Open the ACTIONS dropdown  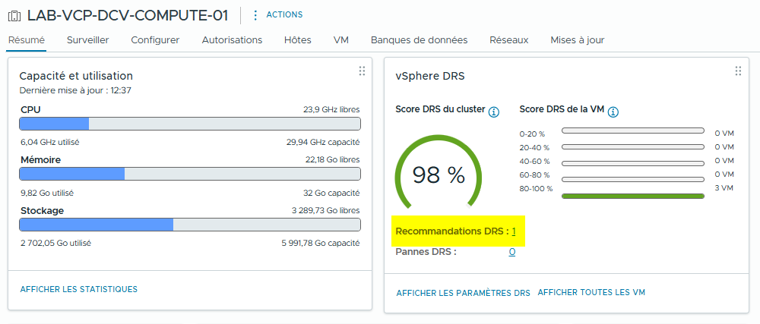click(x=284, y=15)
